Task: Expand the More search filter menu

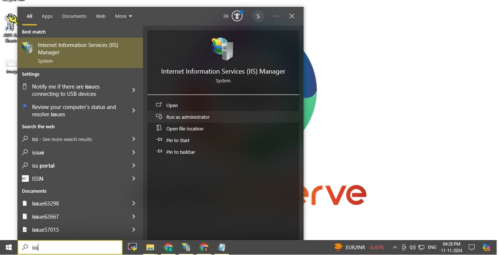Action: (x=123, y=16)
